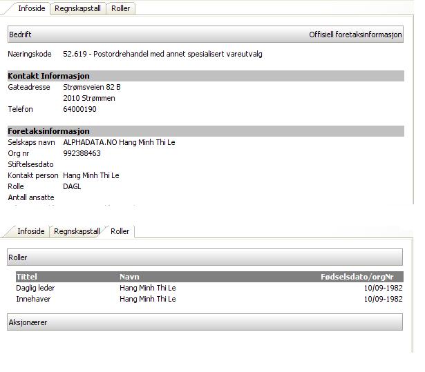Click contact person value Hang Minh Thi Le
Viewport: 425px width, 372px height.
pyautogui.click(x=91, y=175)
